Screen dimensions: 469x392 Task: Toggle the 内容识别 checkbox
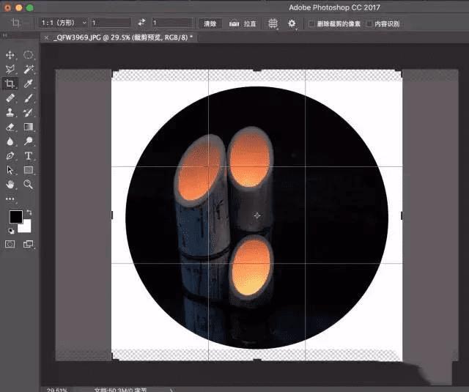coord(369,23)
